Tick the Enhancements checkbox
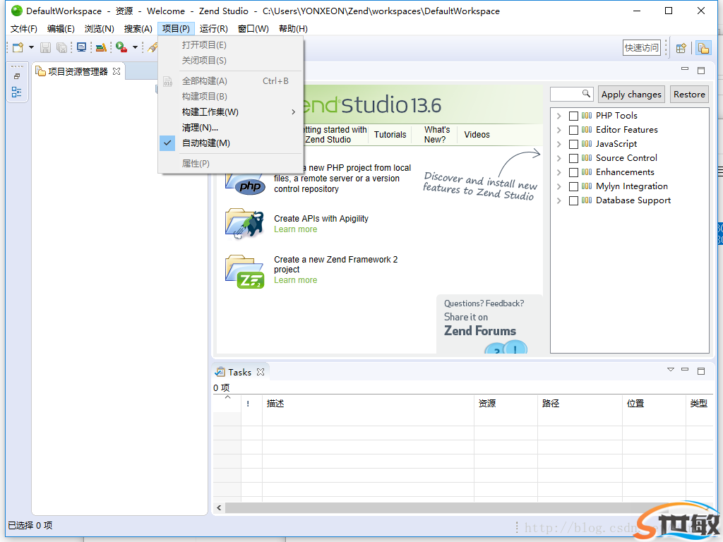This screenshot has width=723, height=542. [573, 172]
